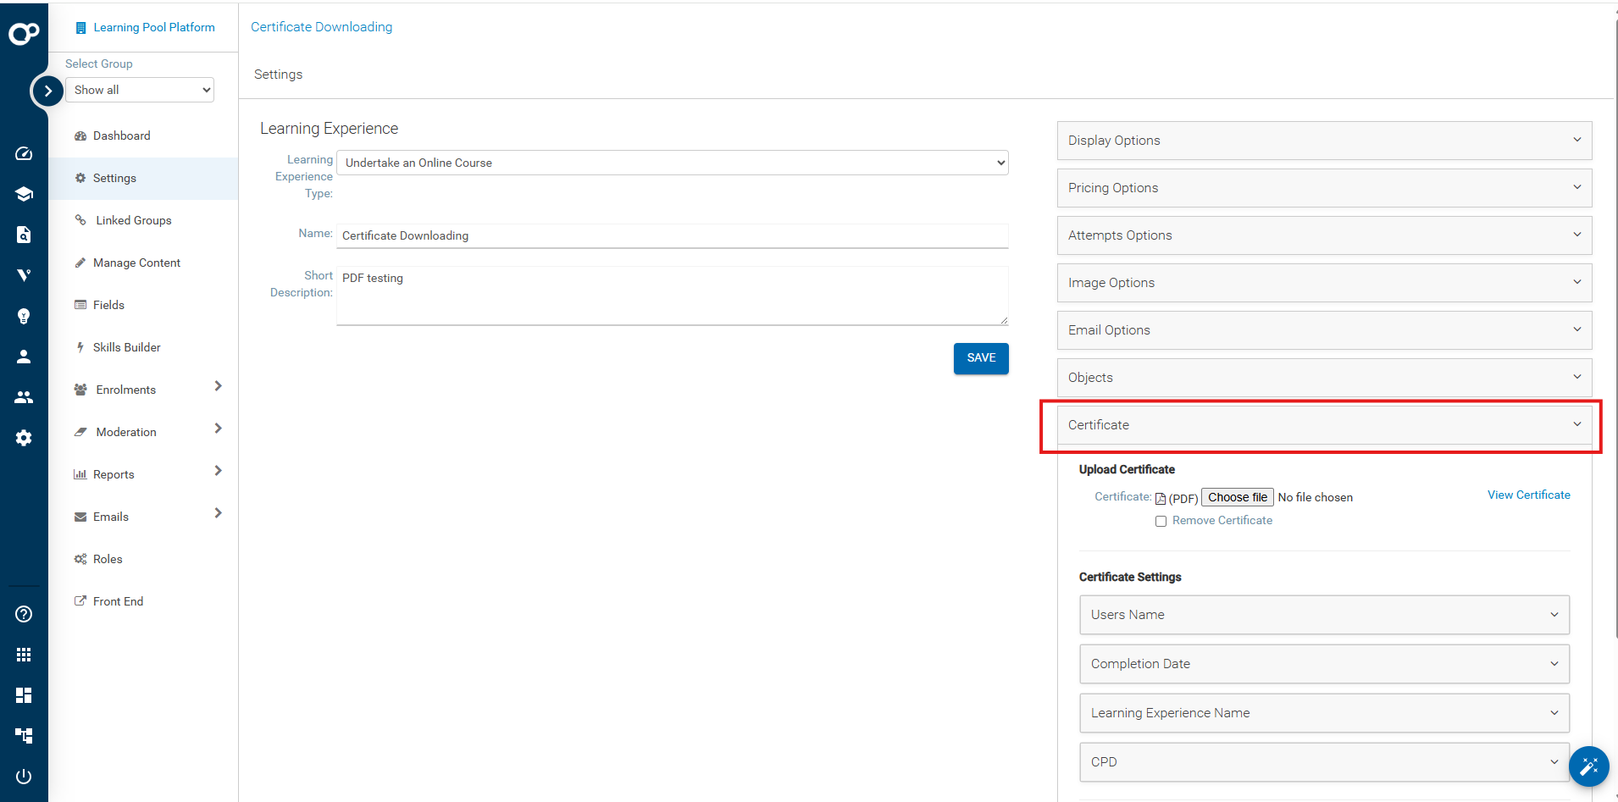Expand the Emails submenu arrow
Screen dimensions: 1618x802
[x=218, y=513]
